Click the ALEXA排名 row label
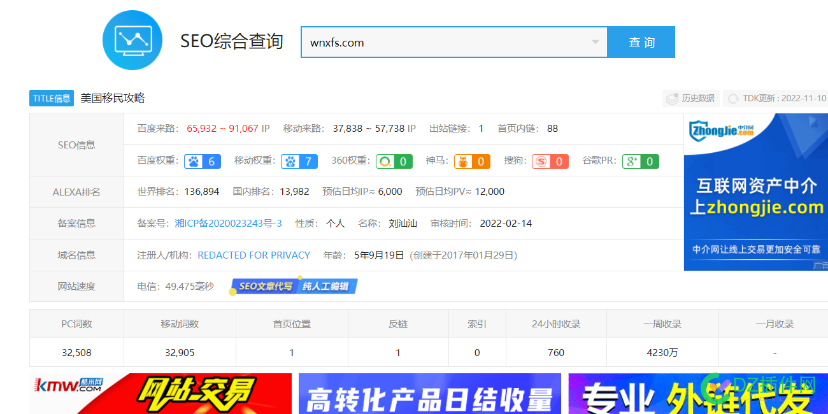Screen dimensions: 828x414 pyautogui.click(x=76, y=192)
